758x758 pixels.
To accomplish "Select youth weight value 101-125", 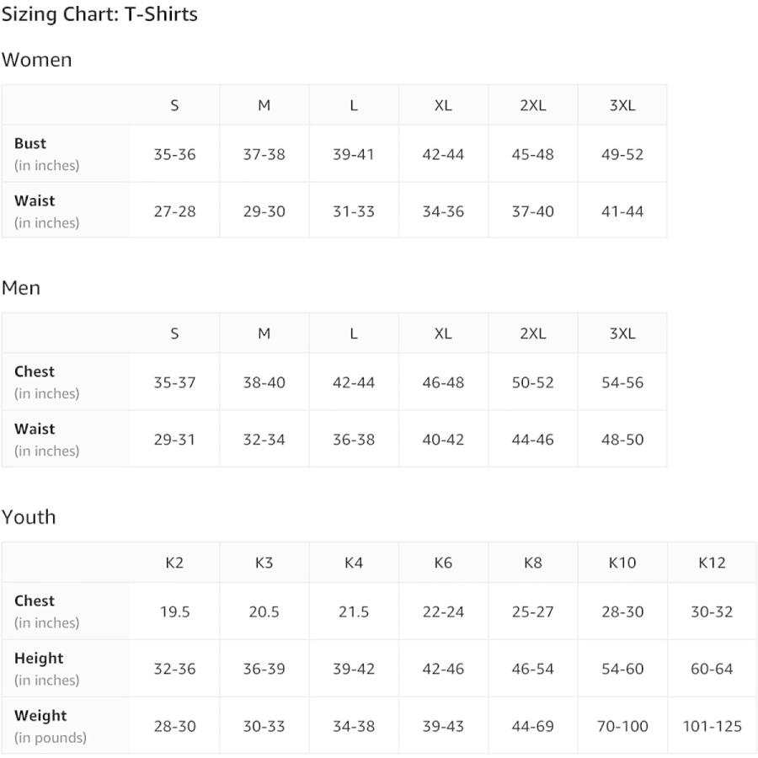I will [712, 726].
